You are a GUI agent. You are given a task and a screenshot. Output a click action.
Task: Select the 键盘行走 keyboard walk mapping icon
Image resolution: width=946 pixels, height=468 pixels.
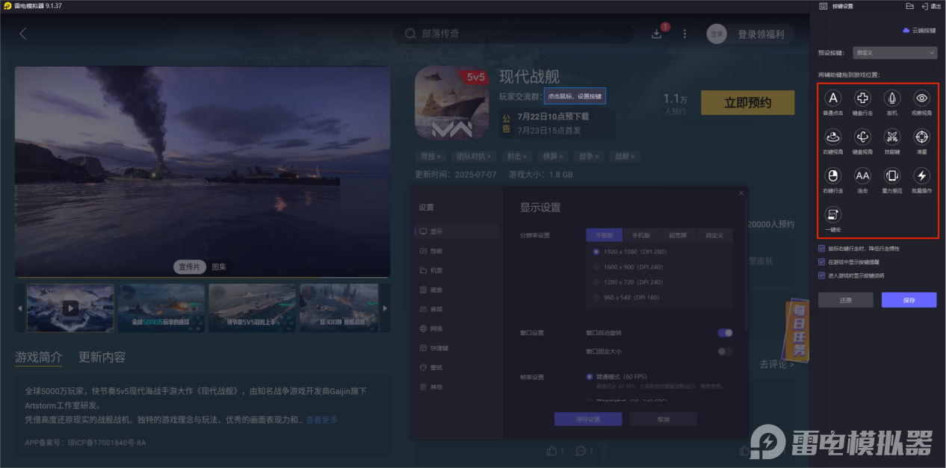(862, 98)
